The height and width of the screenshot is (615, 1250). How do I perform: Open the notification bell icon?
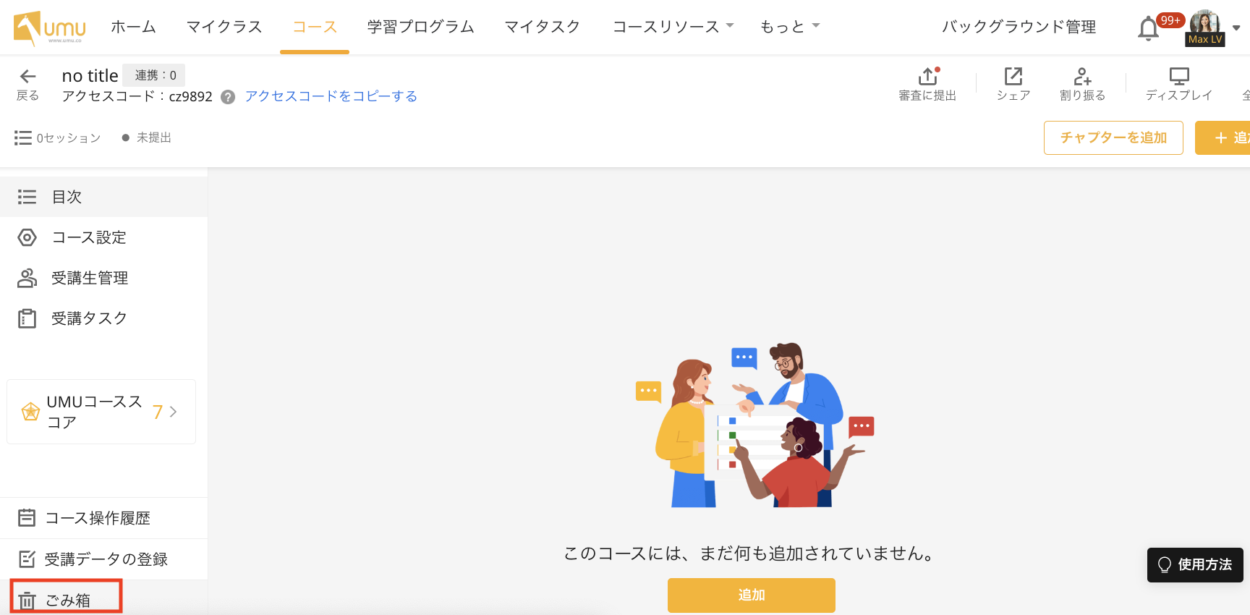click(1148, 29)
